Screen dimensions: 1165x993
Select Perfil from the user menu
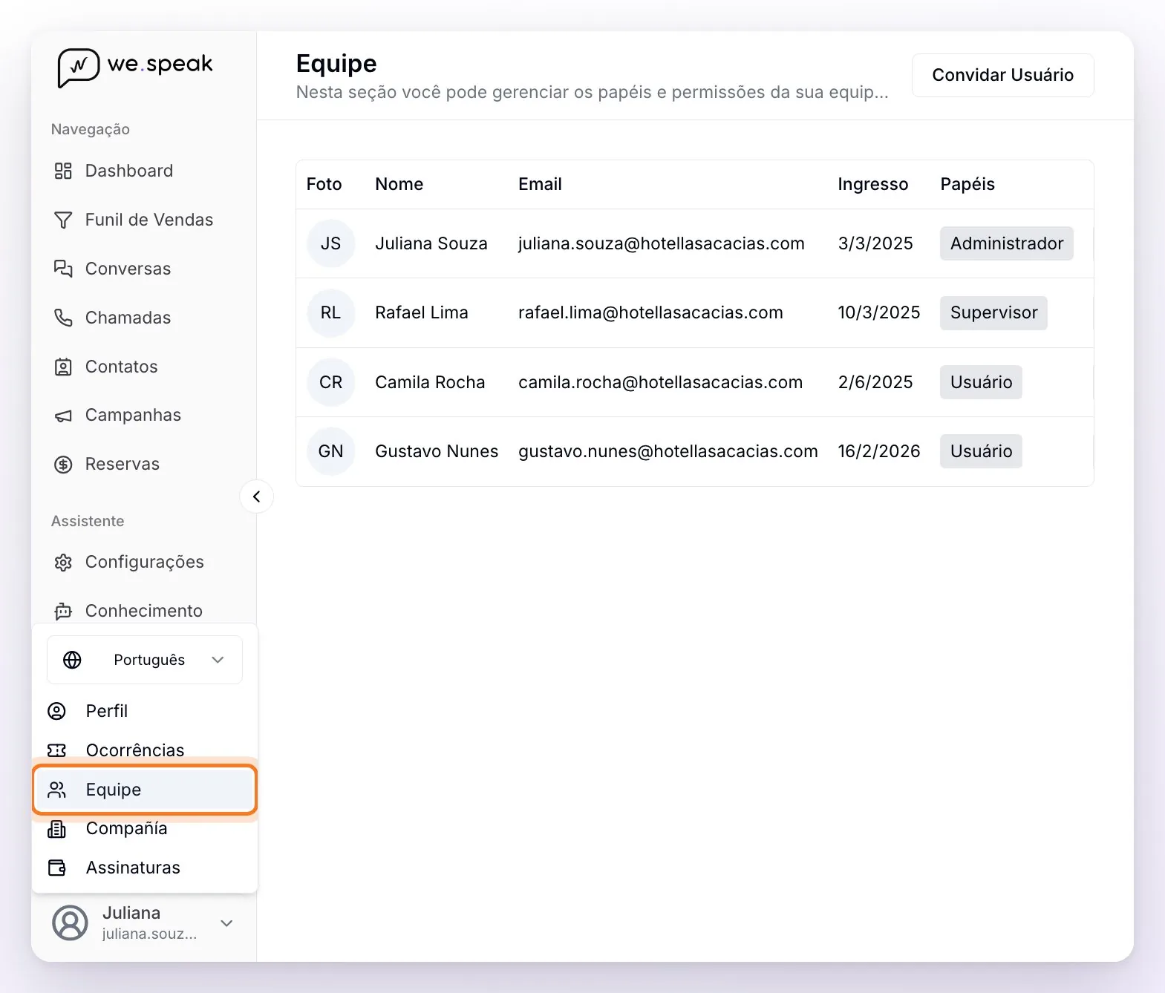click(144, 711)
